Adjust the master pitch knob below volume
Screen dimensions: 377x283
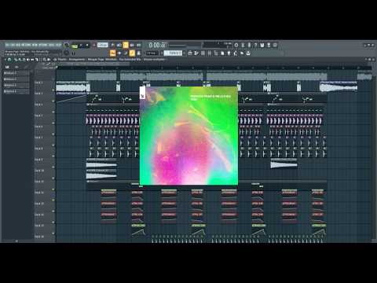tap(67, 53)
